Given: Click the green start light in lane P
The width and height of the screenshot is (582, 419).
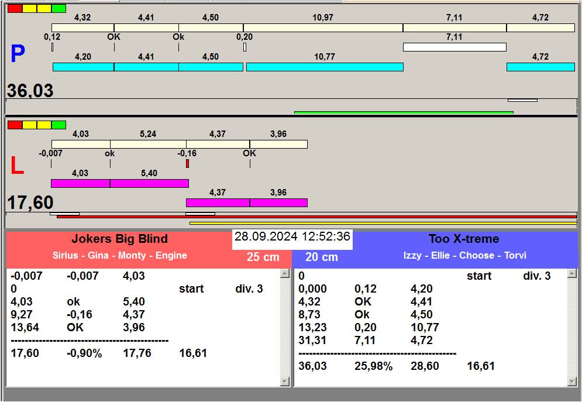Looking at the screenshot, I should [x=58, y=9].
